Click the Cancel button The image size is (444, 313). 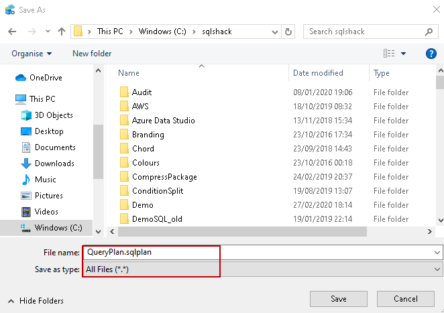[x=406, y=298]
